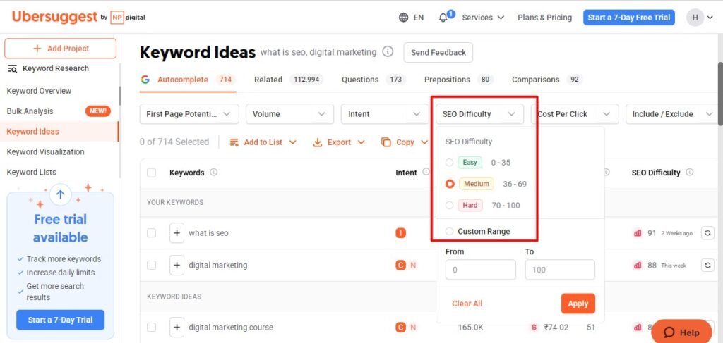Click plus icon for digital marketing course
The image size is (723, 343).
(177, 327)
